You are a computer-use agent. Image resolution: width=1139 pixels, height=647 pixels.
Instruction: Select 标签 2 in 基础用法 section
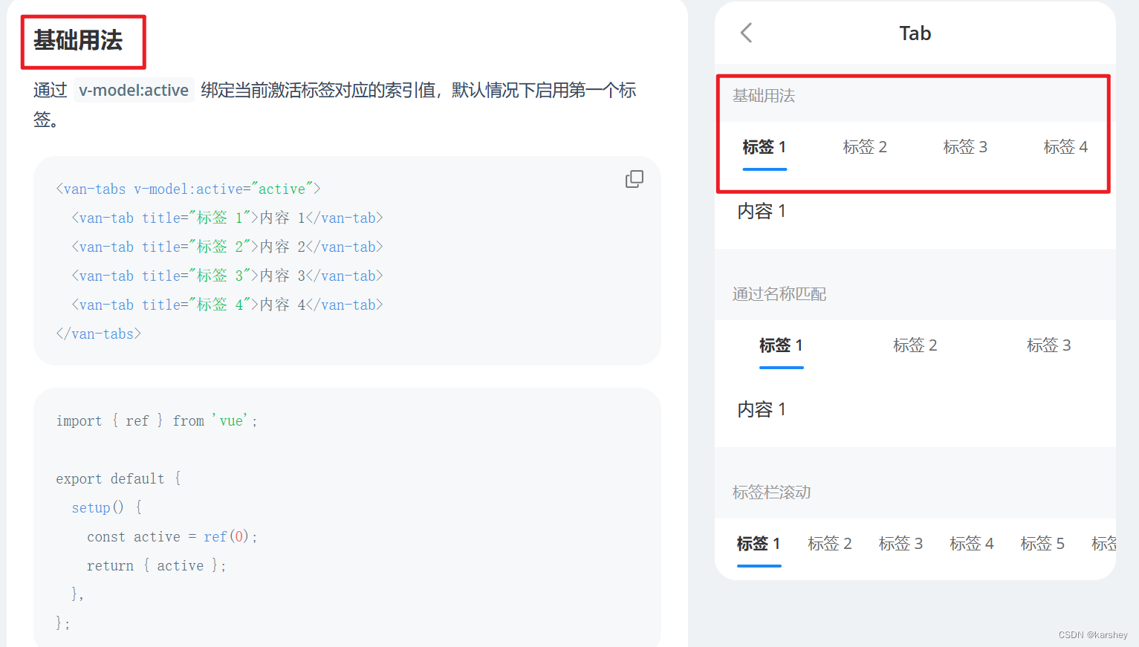coord(865,147)
